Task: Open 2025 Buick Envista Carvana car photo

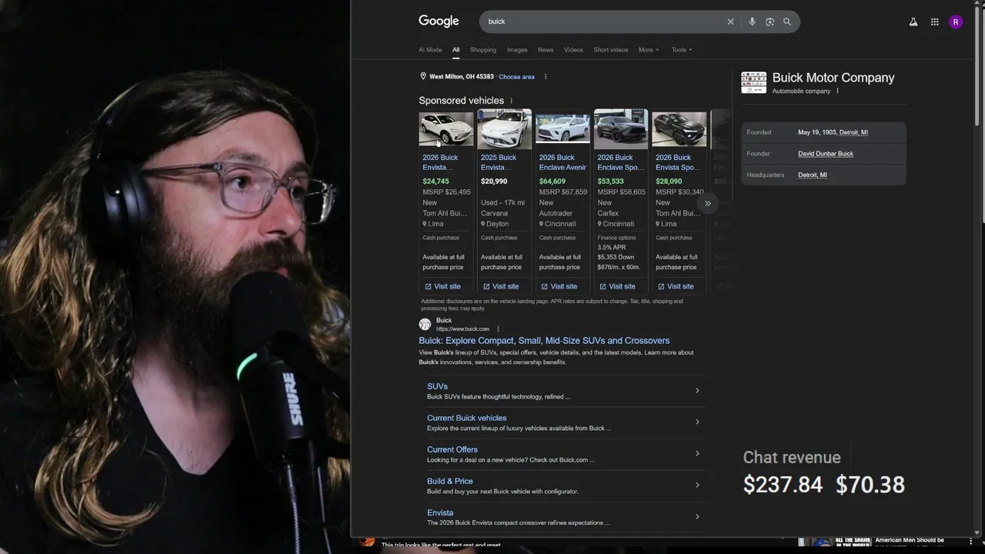Action: (x=505, y=129)
